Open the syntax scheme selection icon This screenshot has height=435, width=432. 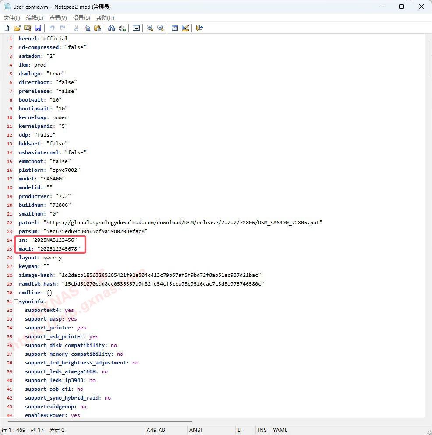coord(175,28)
